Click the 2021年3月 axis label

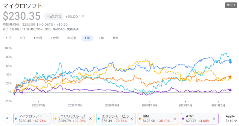pyautogui.click(x=218, y=105)
